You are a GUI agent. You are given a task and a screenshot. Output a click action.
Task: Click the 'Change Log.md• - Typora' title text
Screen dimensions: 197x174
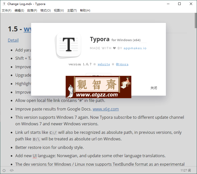[x=26, y=4]
